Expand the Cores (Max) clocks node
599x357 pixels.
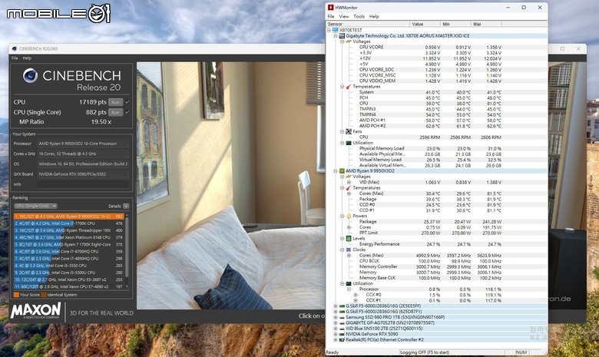pos(349,256)
